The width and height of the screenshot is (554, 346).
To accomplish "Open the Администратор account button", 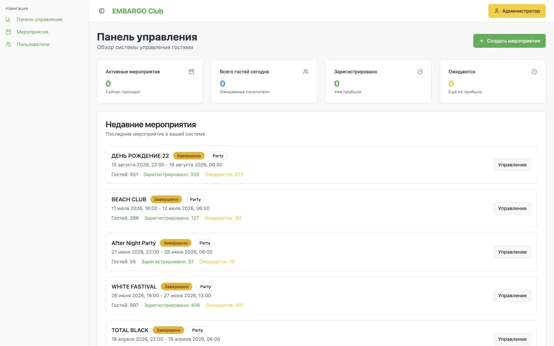I will tap(517, 11).
